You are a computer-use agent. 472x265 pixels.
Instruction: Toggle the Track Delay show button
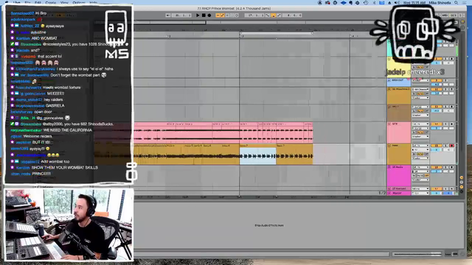tap(462, 191)
